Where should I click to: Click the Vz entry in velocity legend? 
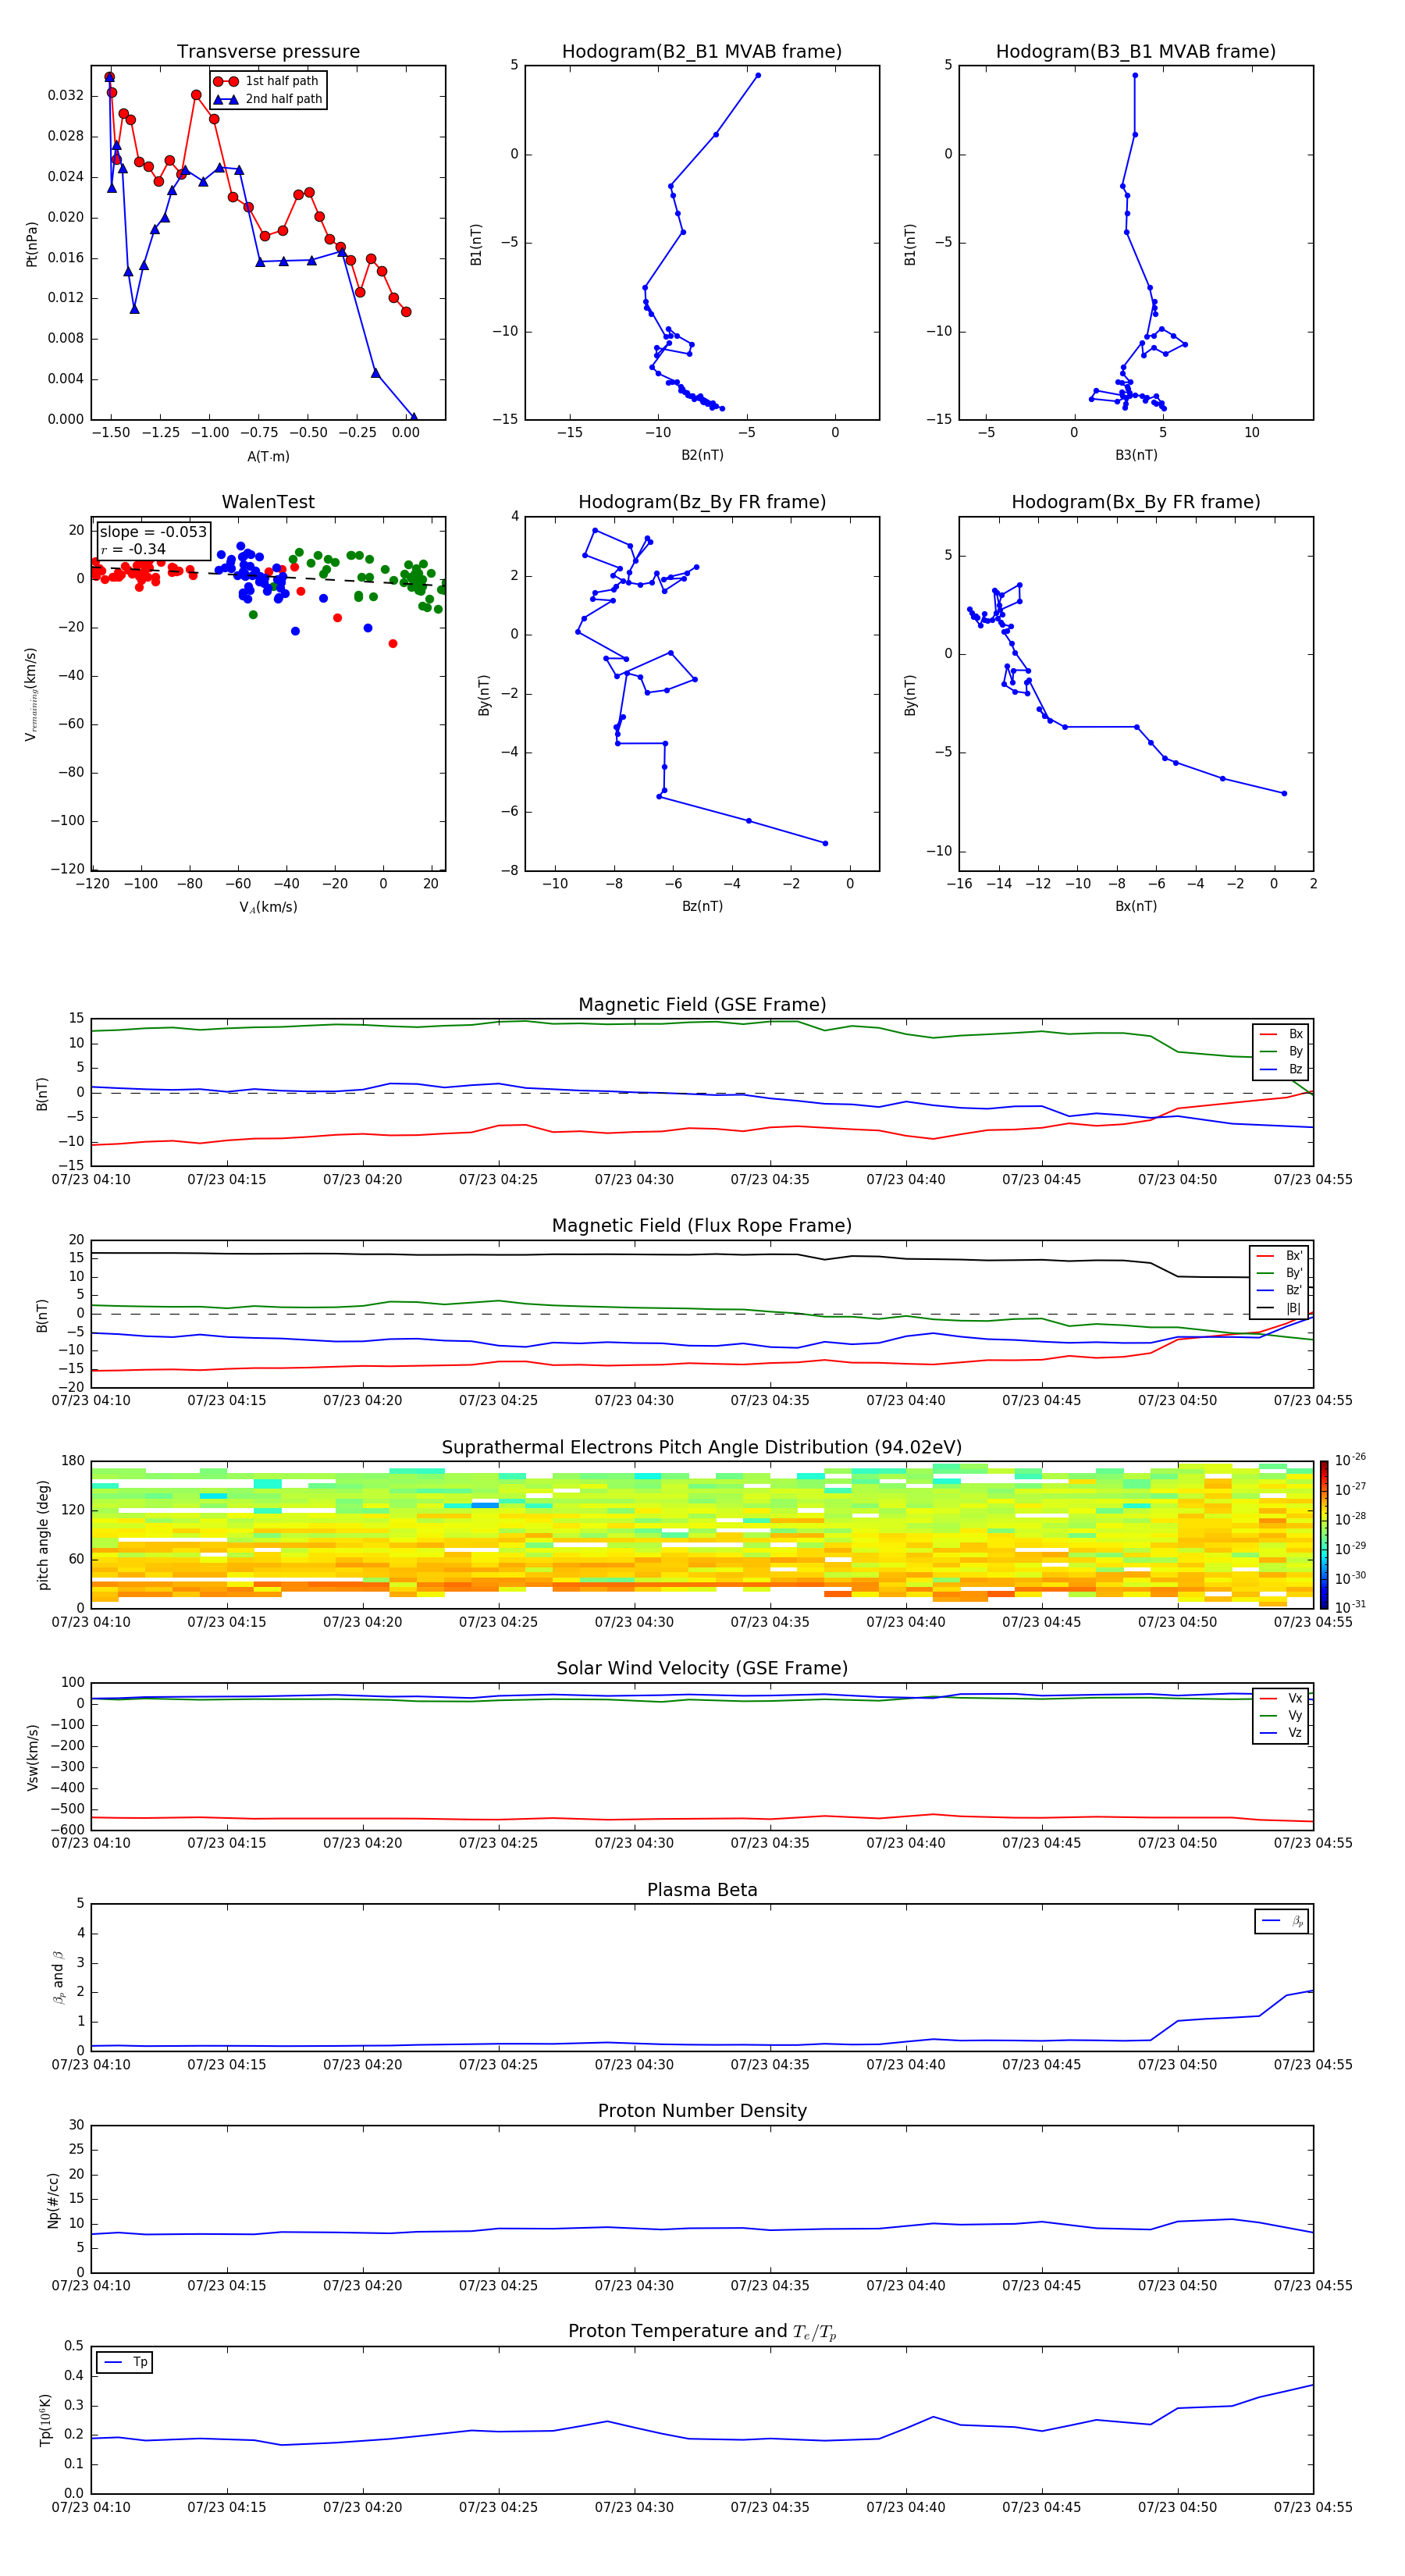pyautogui.click(x=1281, y=1733)
